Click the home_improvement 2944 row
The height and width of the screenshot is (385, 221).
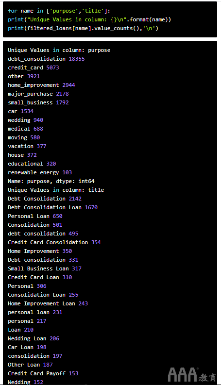(41, 85)
